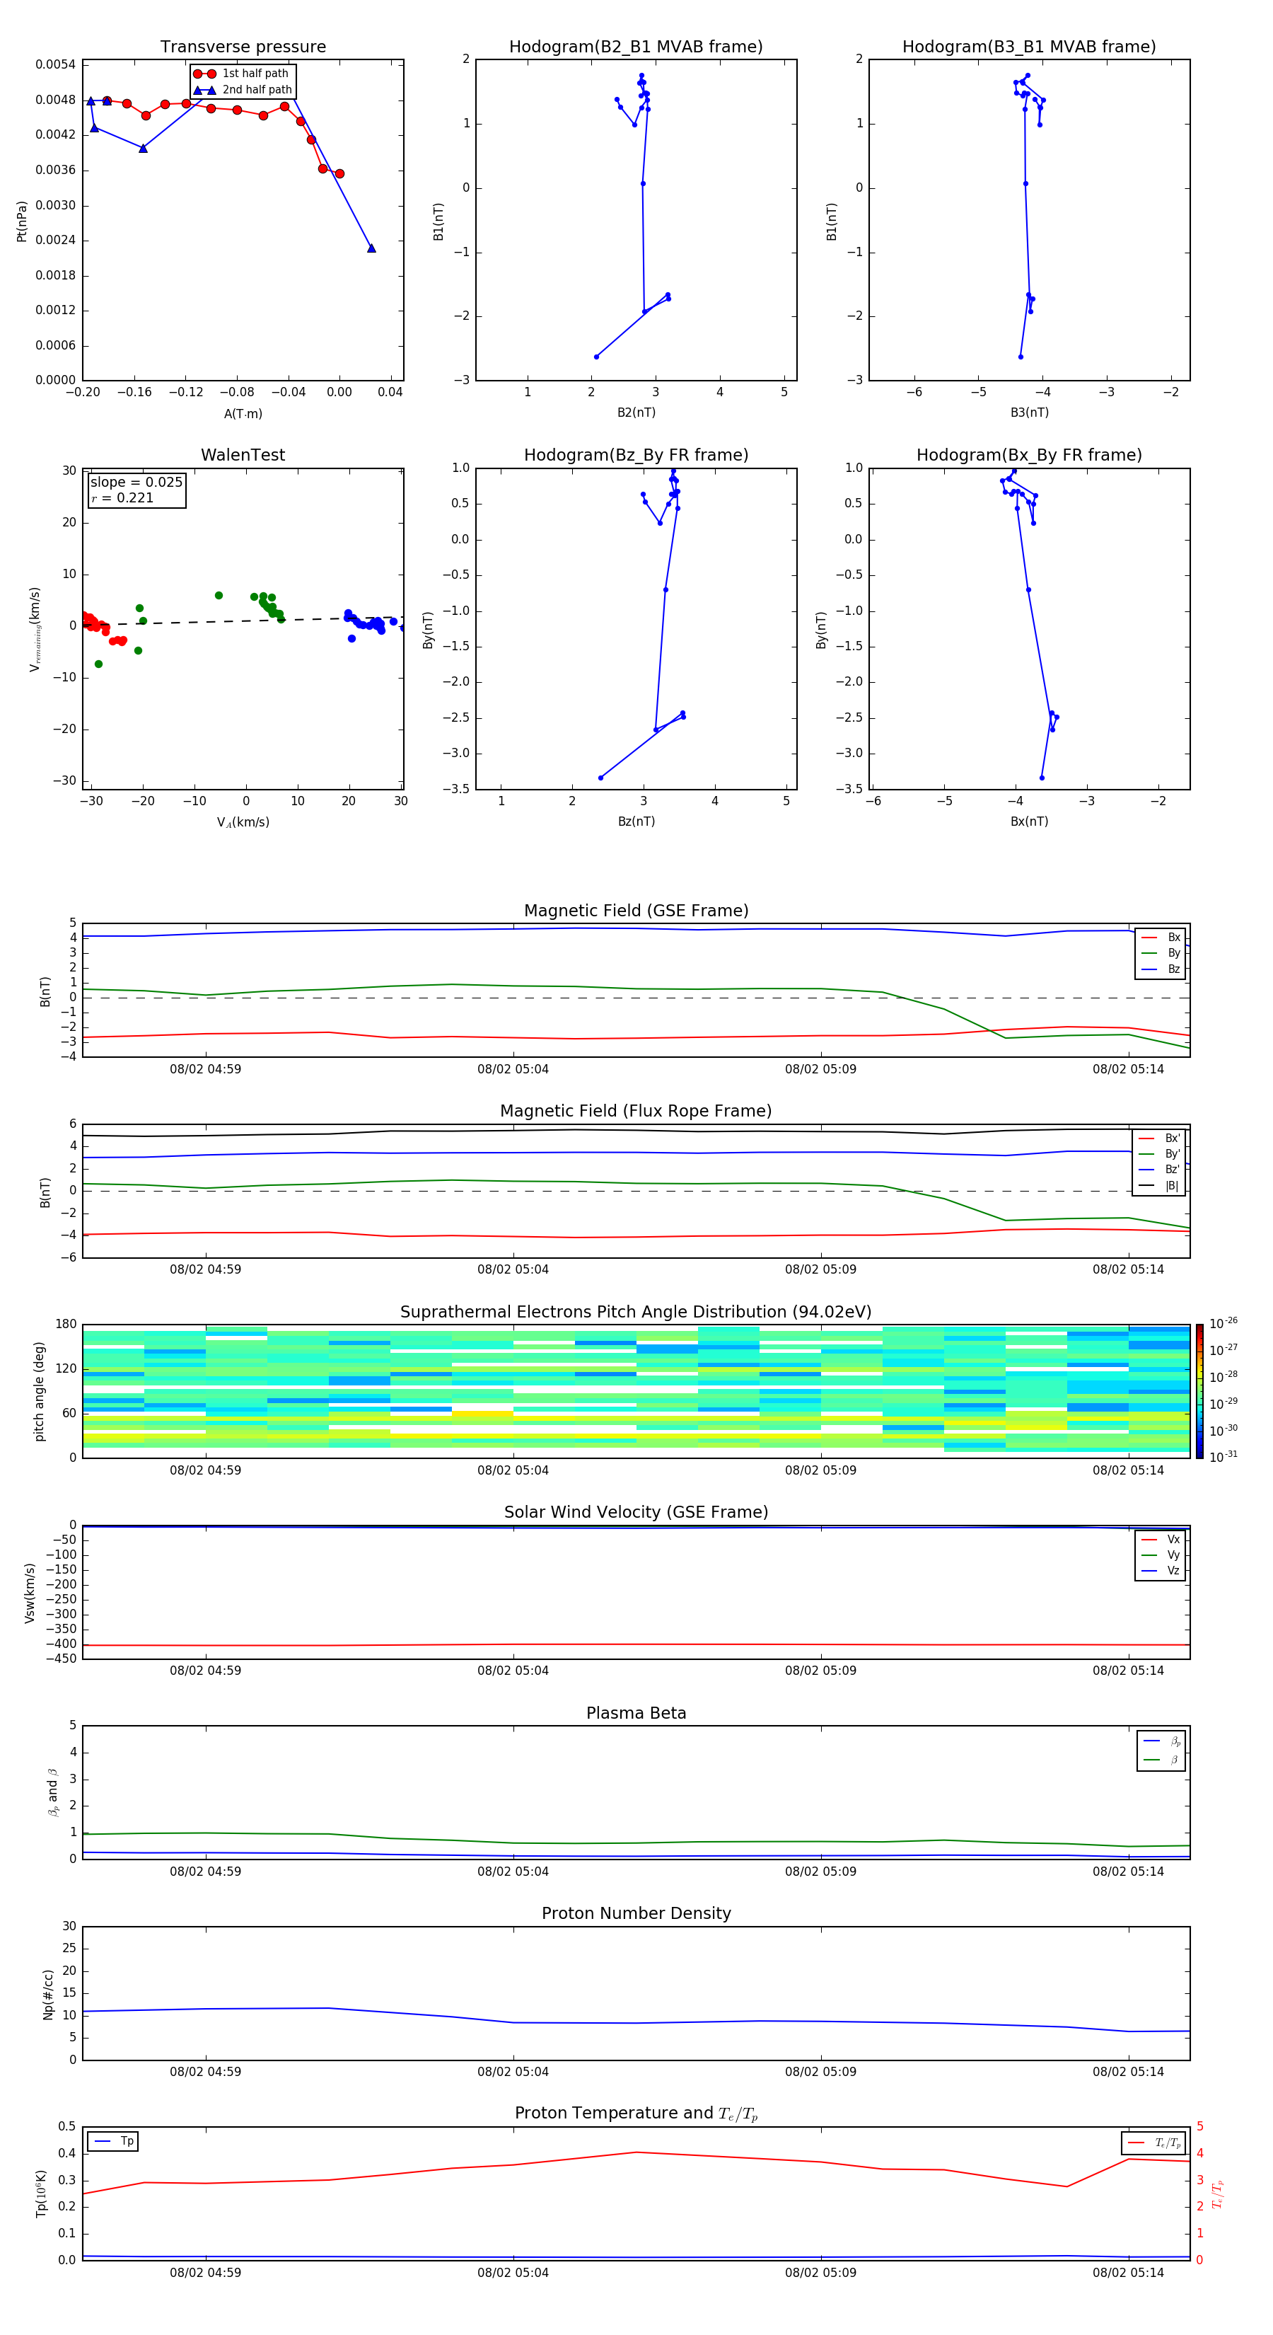The image size is (1273, 2335).
Task: Select the "Hodogram(Bx_By FR frame)" title
Action: point(1029,455)
